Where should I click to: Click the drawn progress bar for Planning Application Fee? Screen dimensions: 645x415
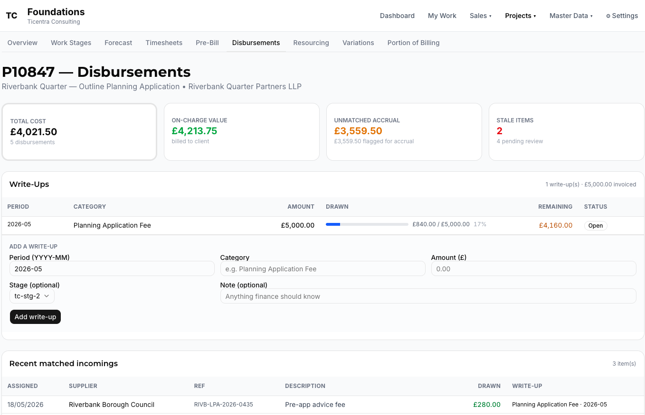coord(367,224)
